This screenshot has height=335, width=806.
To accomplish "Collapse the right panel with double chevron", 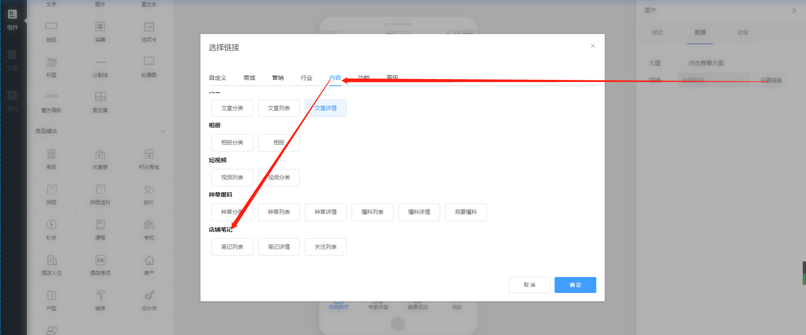I will click(x=794, y=11).
